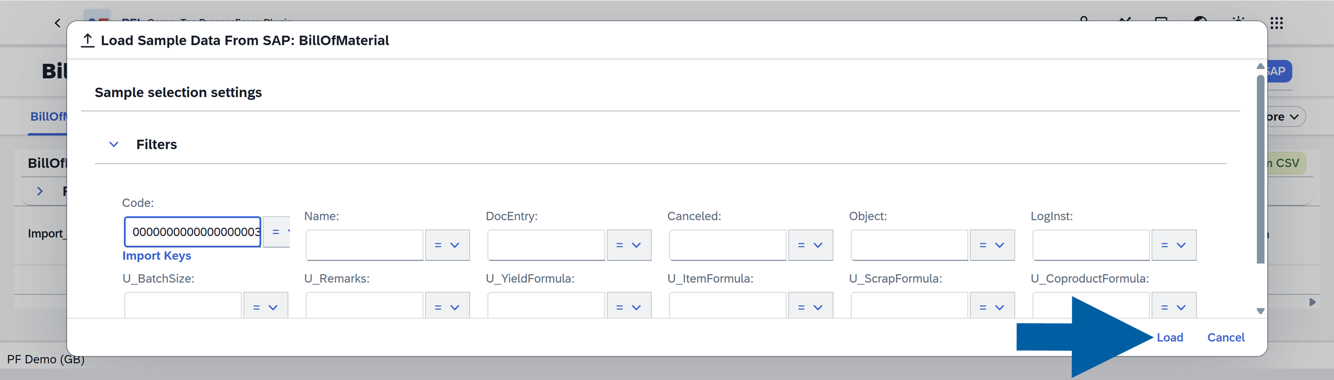Click into the Name input field
The width and height of the screenshot is (1334, 380).
point(364,245)
